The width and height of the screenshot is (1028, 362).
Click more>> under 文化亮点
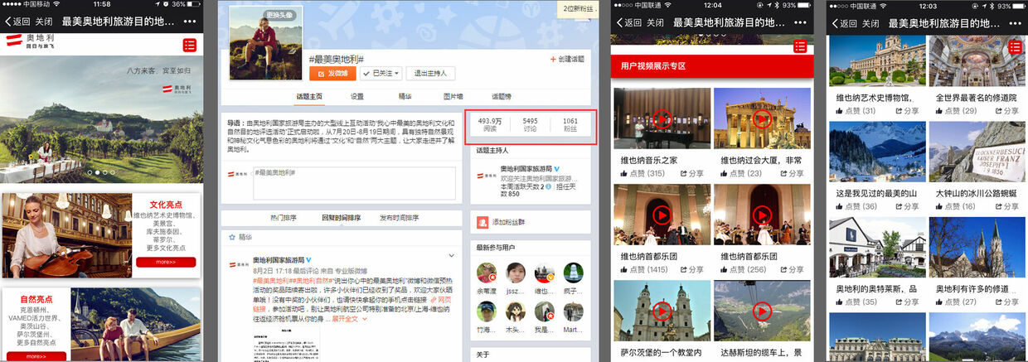pos(166,262)
